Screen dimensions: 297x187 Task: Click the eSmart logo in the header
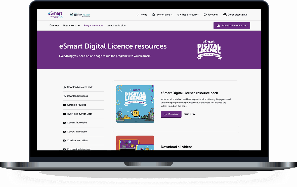pyautogui.click(x=55, y=15)
